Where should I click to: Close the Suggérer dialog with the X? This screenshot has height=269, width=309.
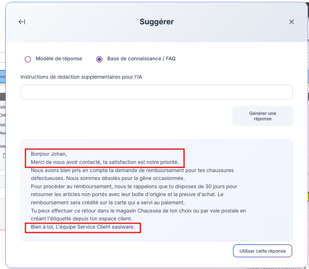(x=292, y=22)
